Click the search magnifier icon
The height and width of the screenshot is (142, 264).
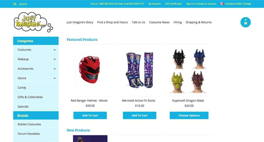(15, 4)
